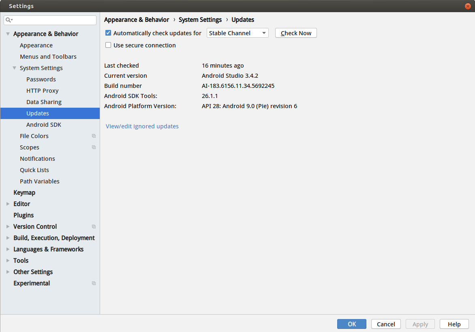Select Editor label in settings tree
This screenshot has height=332, width=475.
[x=22, y=204]
